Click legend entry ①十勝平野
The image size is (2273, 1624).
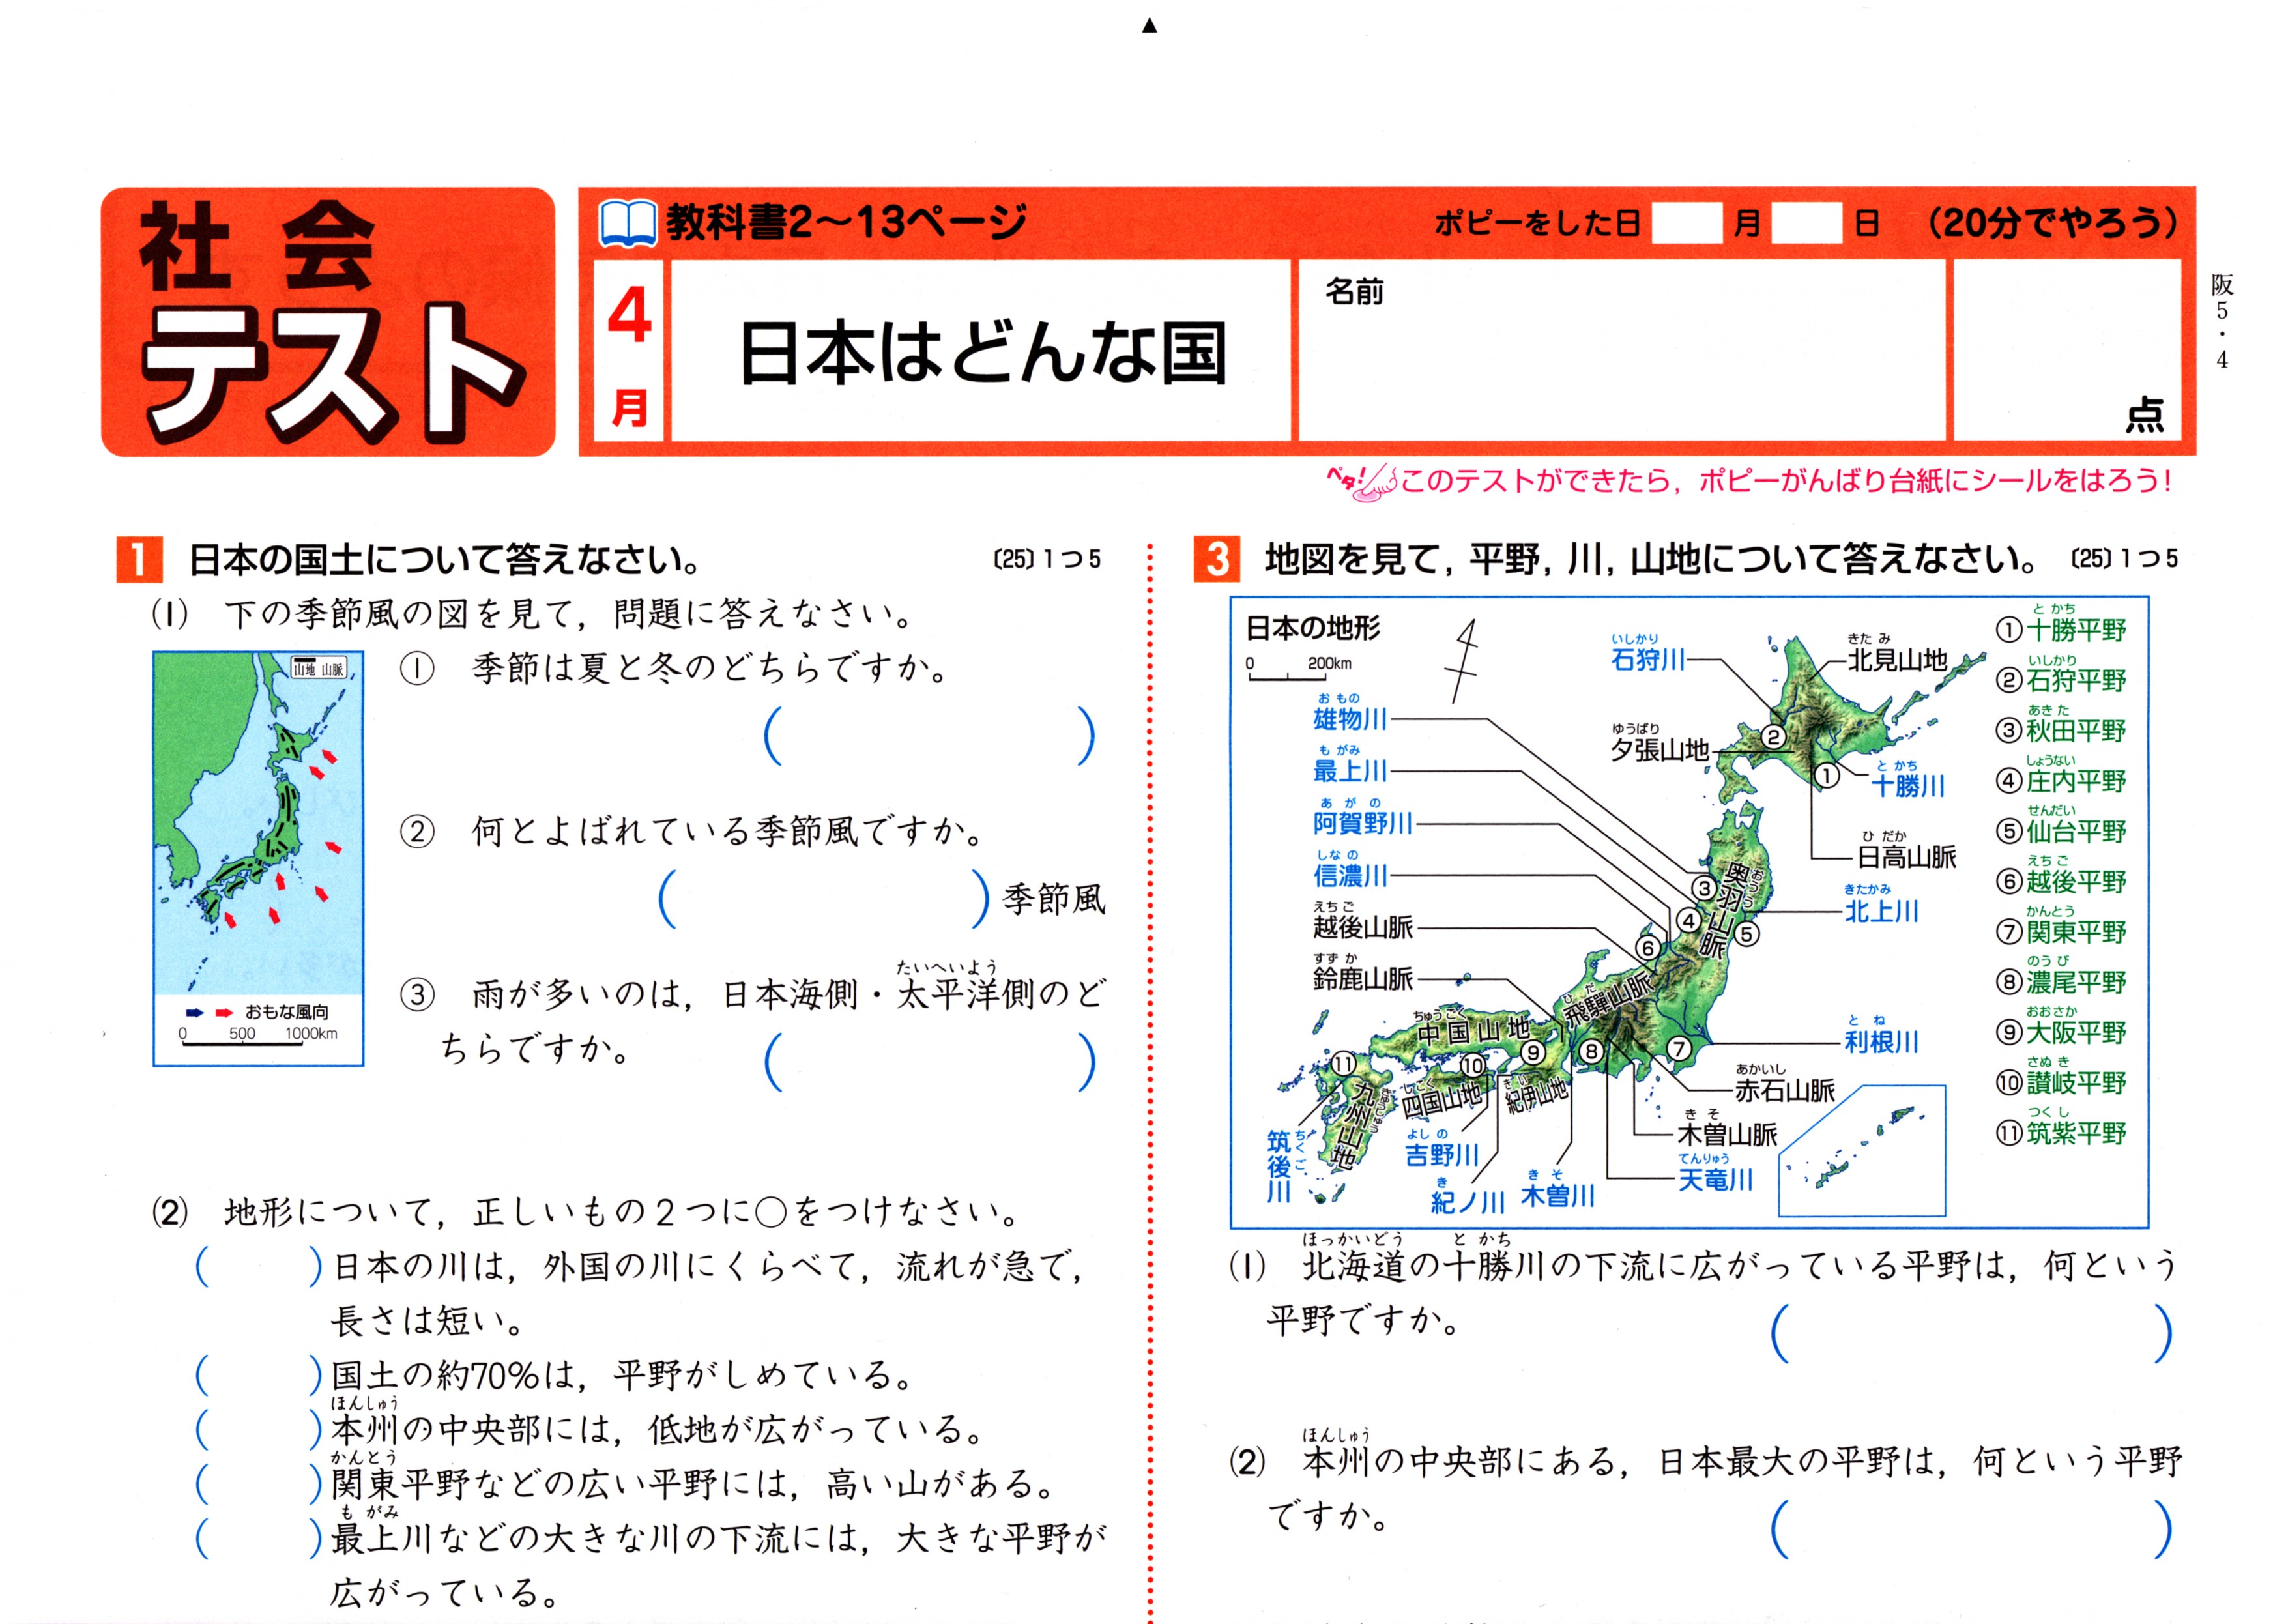pos(2061,624)
